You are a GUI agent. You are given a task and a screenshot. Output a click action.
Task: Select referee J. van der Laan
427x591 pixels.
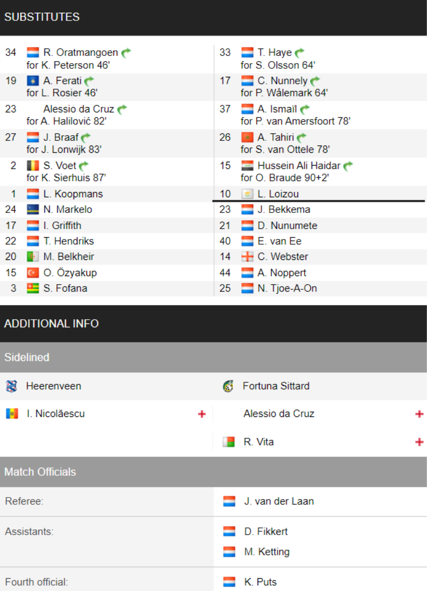(x=279, y=501)
